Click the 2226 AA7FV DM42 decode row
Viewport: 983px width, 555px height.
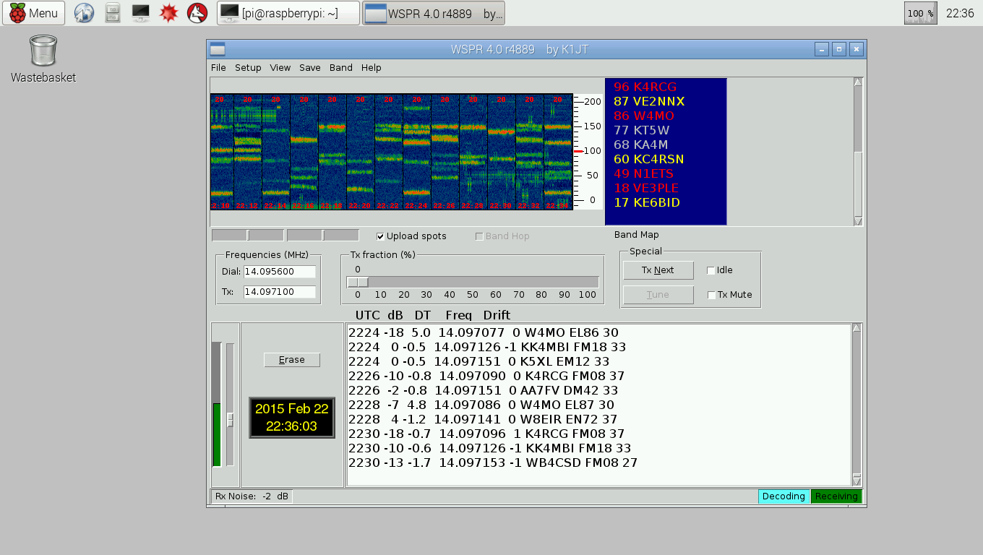(484, 391)
